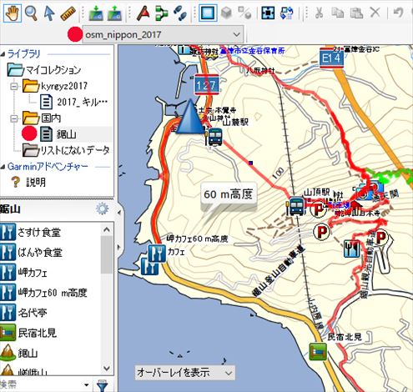Select 岬カフェ waypoint in list
Viewport: 413px width, 392px height.
click(x=24, y=273)
